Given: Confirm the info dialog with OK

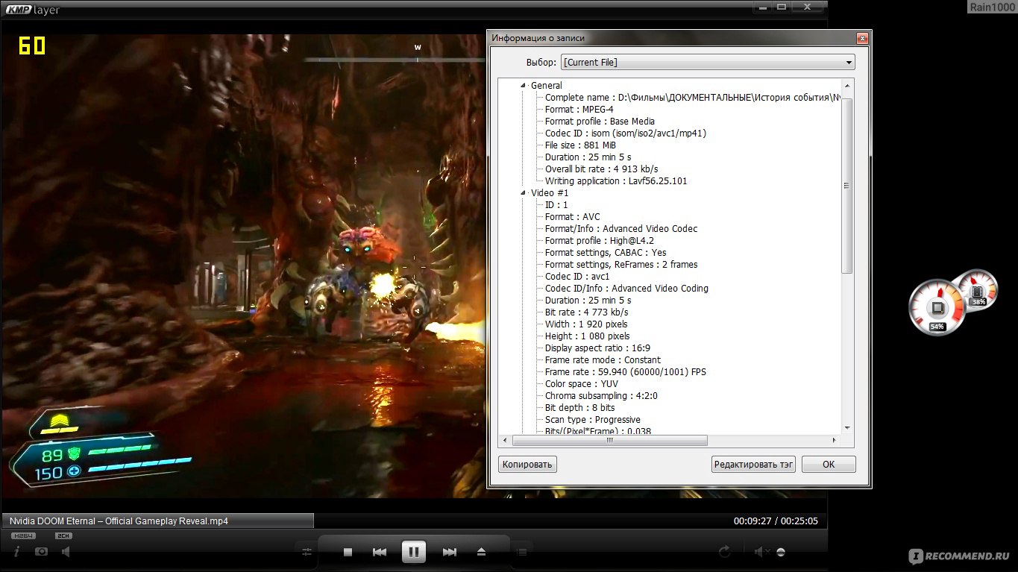Looking at the screenshot, I should click(x=829, y=464).
